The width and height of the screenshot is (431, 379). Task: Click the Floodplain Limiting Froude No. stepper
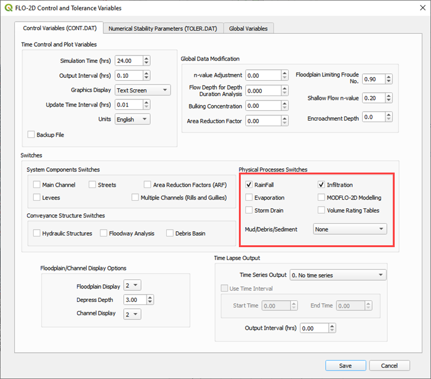389,79
